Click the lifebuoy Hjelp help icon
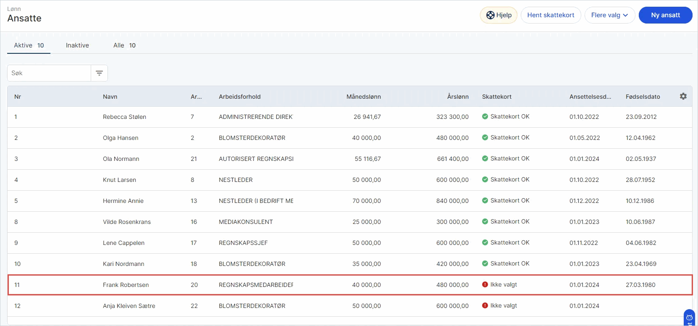 [x=490, y=15]
